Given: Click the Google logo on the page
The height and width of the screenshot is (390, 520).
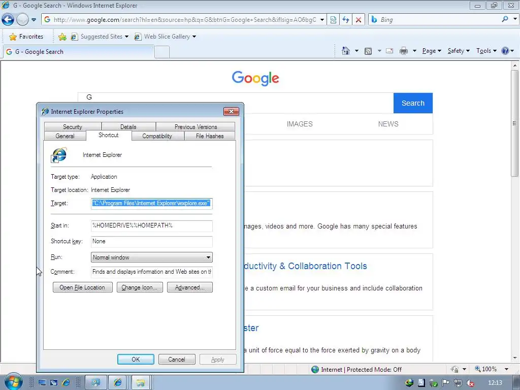Looking at the screenshot, I should point(255,78).
